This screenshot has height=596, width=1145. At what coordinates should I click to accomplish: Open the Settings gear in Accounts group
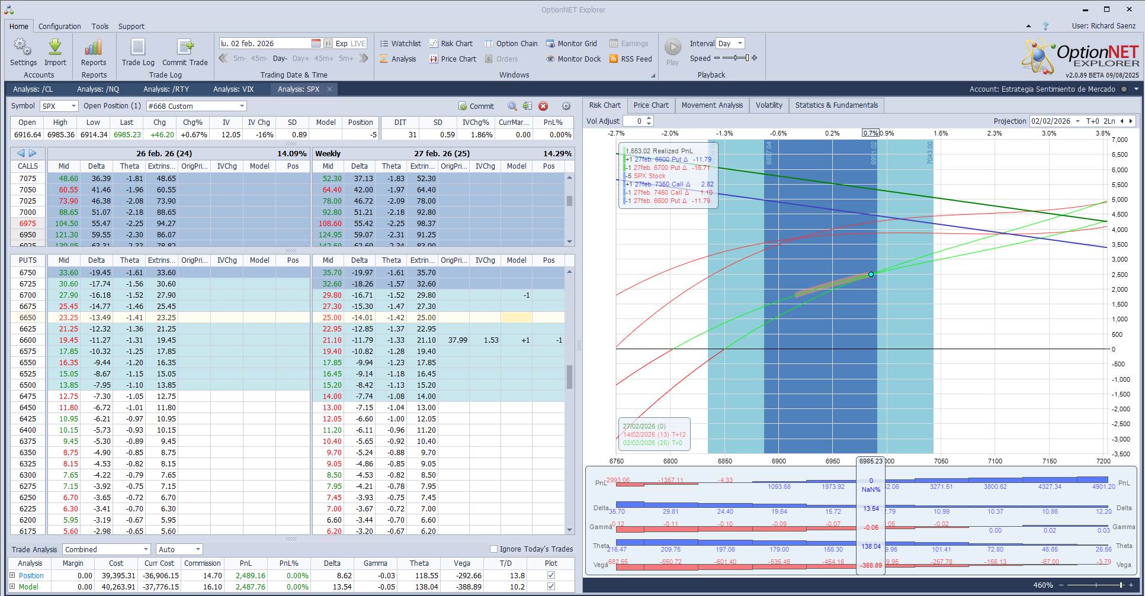click(23, 47)
